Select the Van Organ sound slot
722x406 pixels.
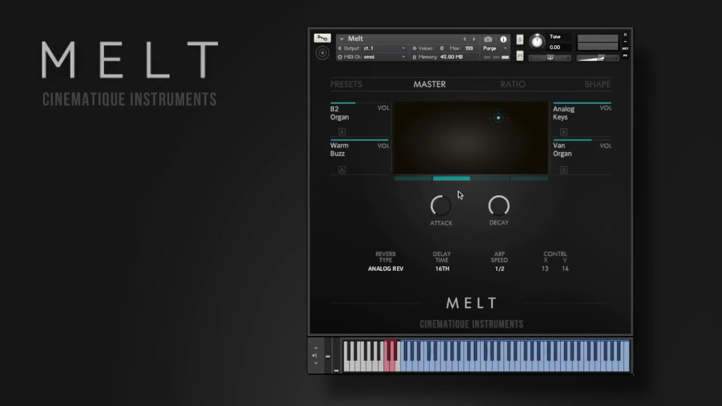coord(562,149)
